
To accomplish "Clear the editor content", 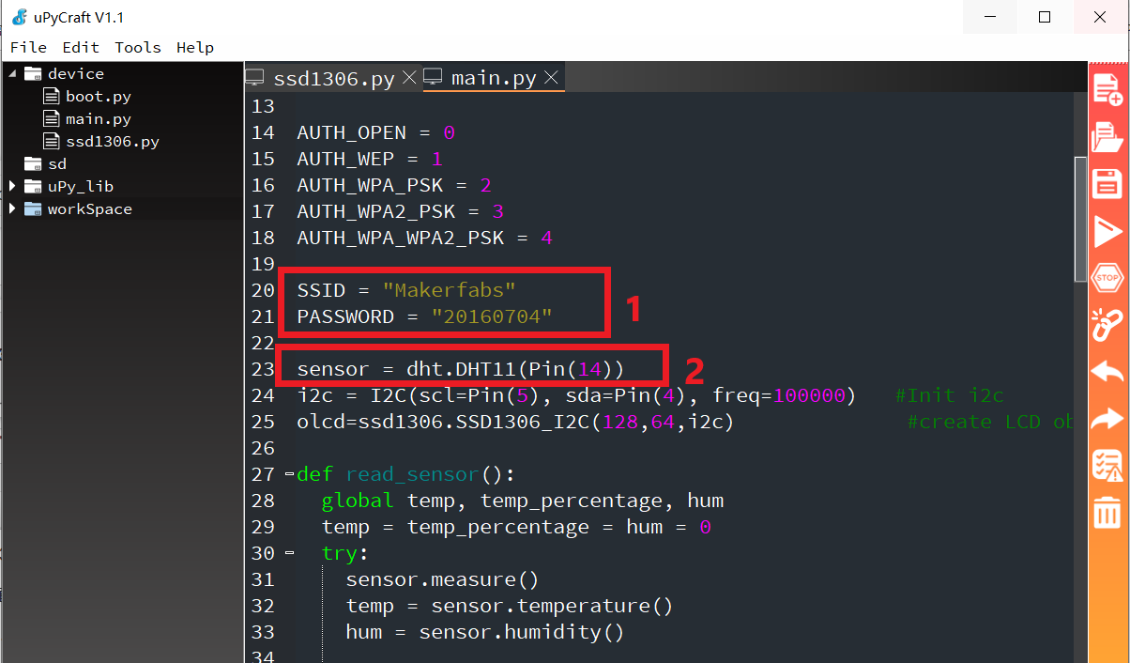I will (x=1107, y=512).
